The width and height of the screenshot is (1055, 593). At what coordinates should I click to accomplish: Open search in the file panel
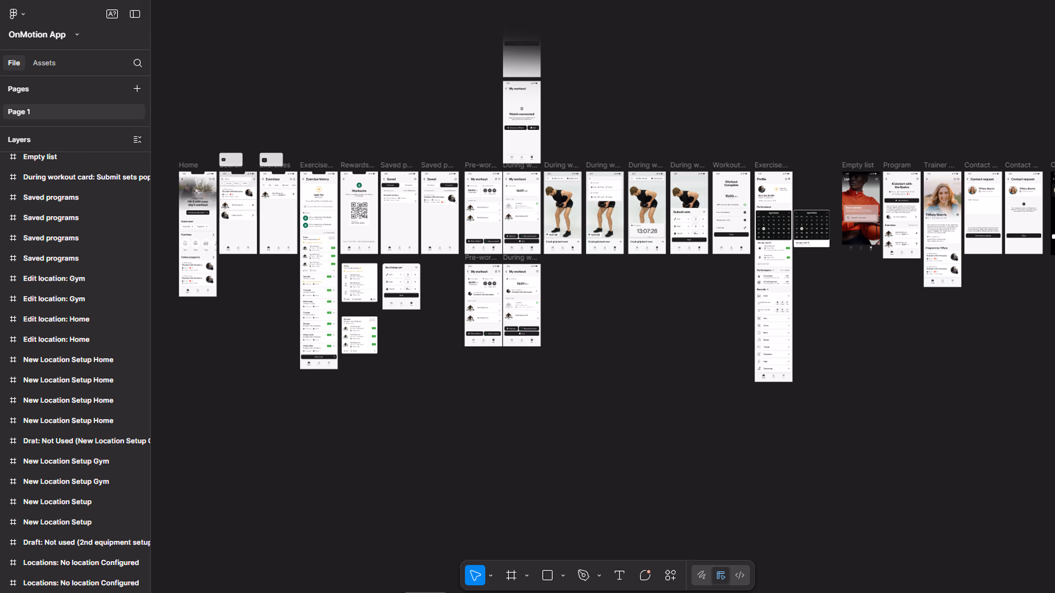point(138,63)
